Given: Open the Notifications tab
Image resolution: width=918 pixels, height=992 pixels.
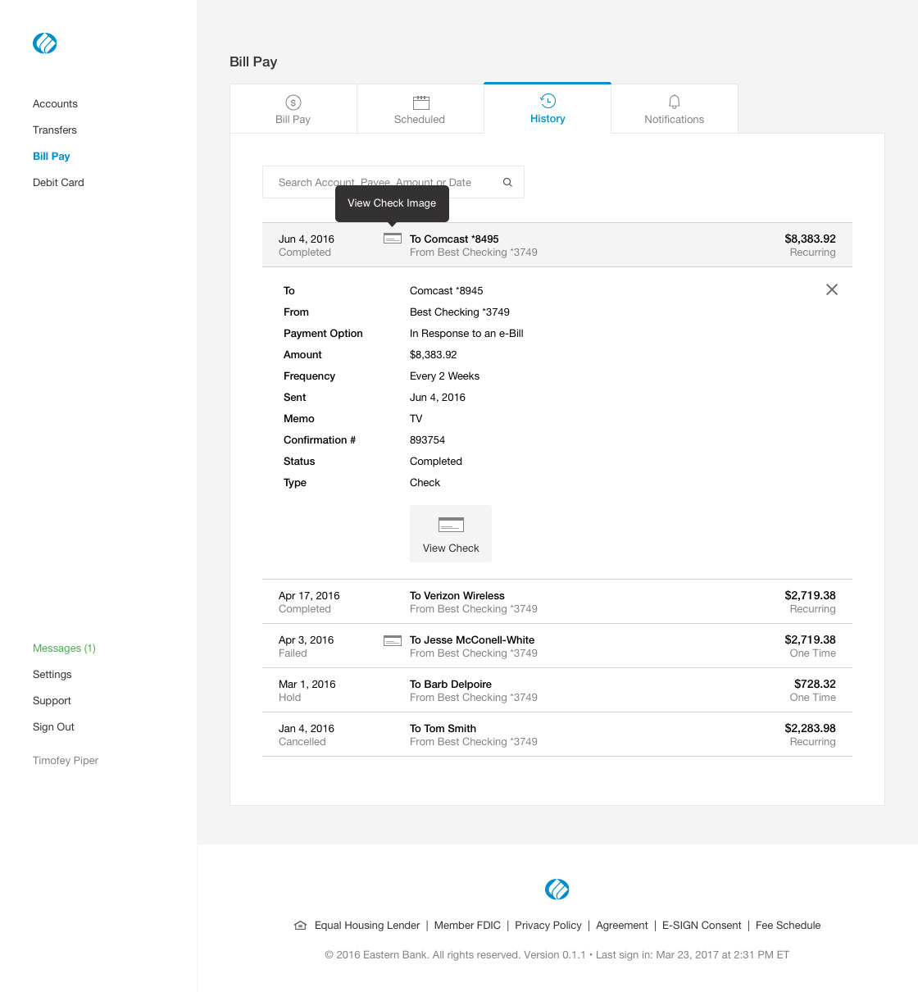Looking at the screenshot, I should (x=675, y=108).
